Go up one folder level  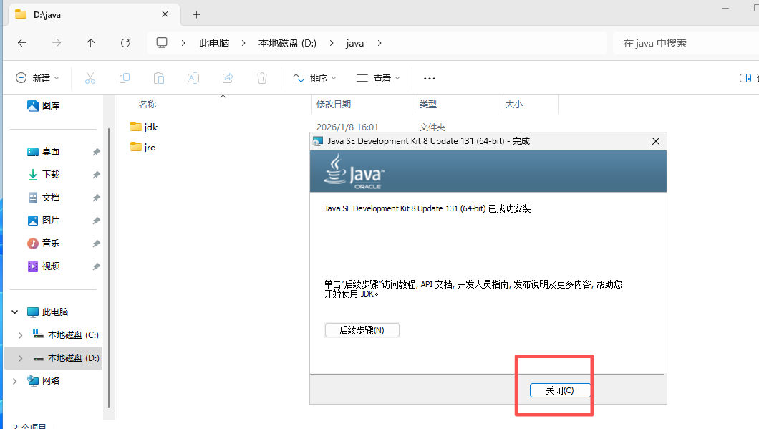click(90, 43)
